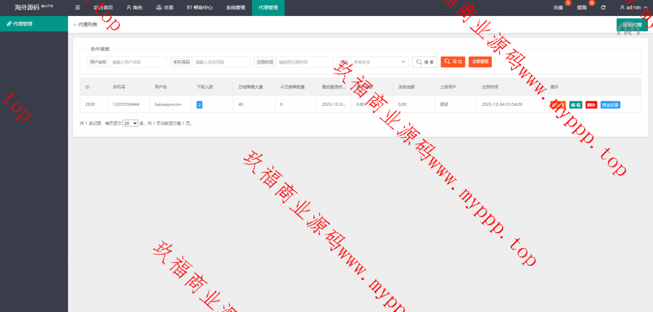Image resolution: width=653 pixels, height=312 pixels.
Task: Click the 后台首页 home nav item
Action: pyautogui.click(x=103, y=8)
